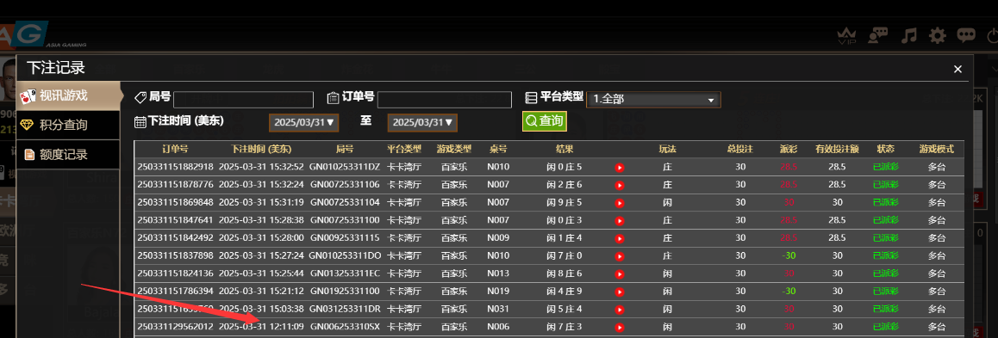
Task: Select order number 250331151869848
Action: tap(175, 203)
